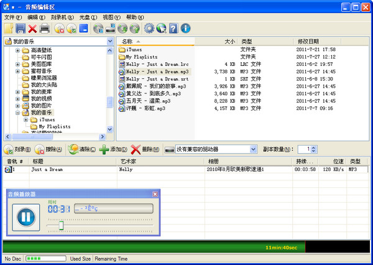Collapse the 我的音乐 tree node

[18, 113]
